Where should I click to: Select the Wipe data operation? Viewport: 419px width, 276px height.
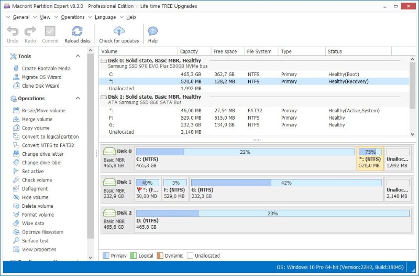pyautogui.click(x=33, y=223)
